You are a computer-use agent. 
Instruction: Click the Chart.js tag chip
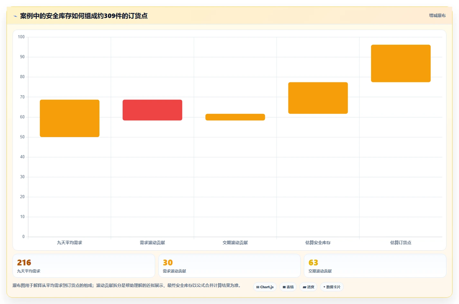(265, 287)
